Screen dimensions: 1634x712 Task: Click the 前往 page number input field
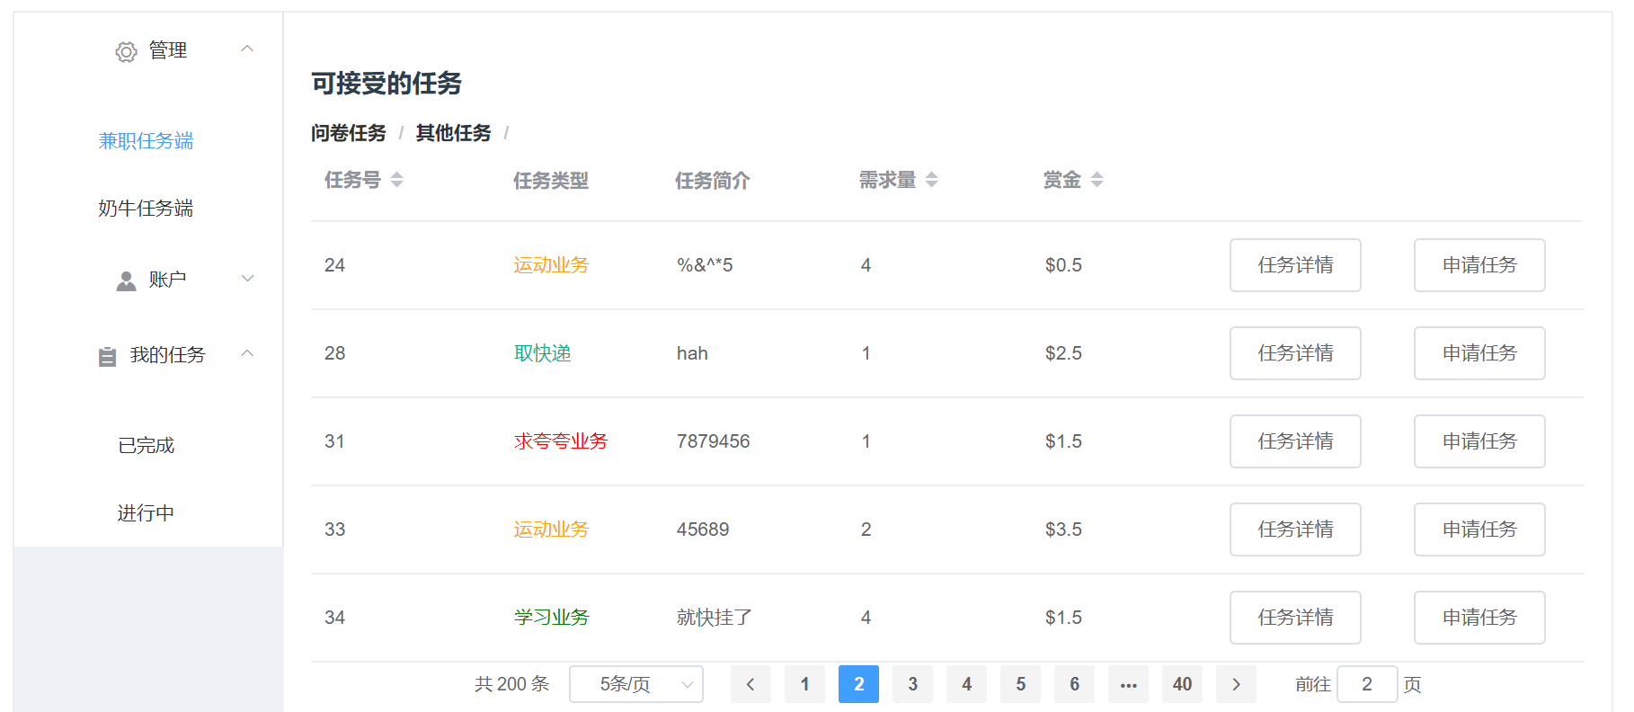(x=1366, y=684)
